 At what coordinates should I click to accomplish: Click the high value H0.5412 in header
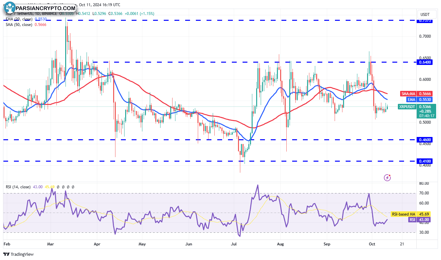[84, 14]
